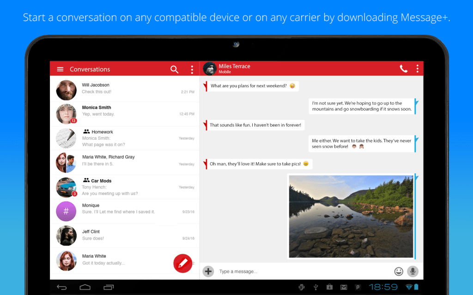473x295 pixels.
Task: Open Will Jacobson conversation
Action: (x=125, y=89)
